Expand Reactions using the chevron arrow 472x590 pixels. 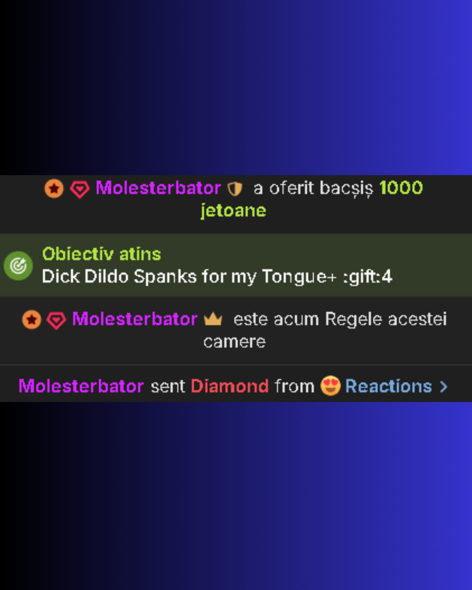tap(444, 387)
